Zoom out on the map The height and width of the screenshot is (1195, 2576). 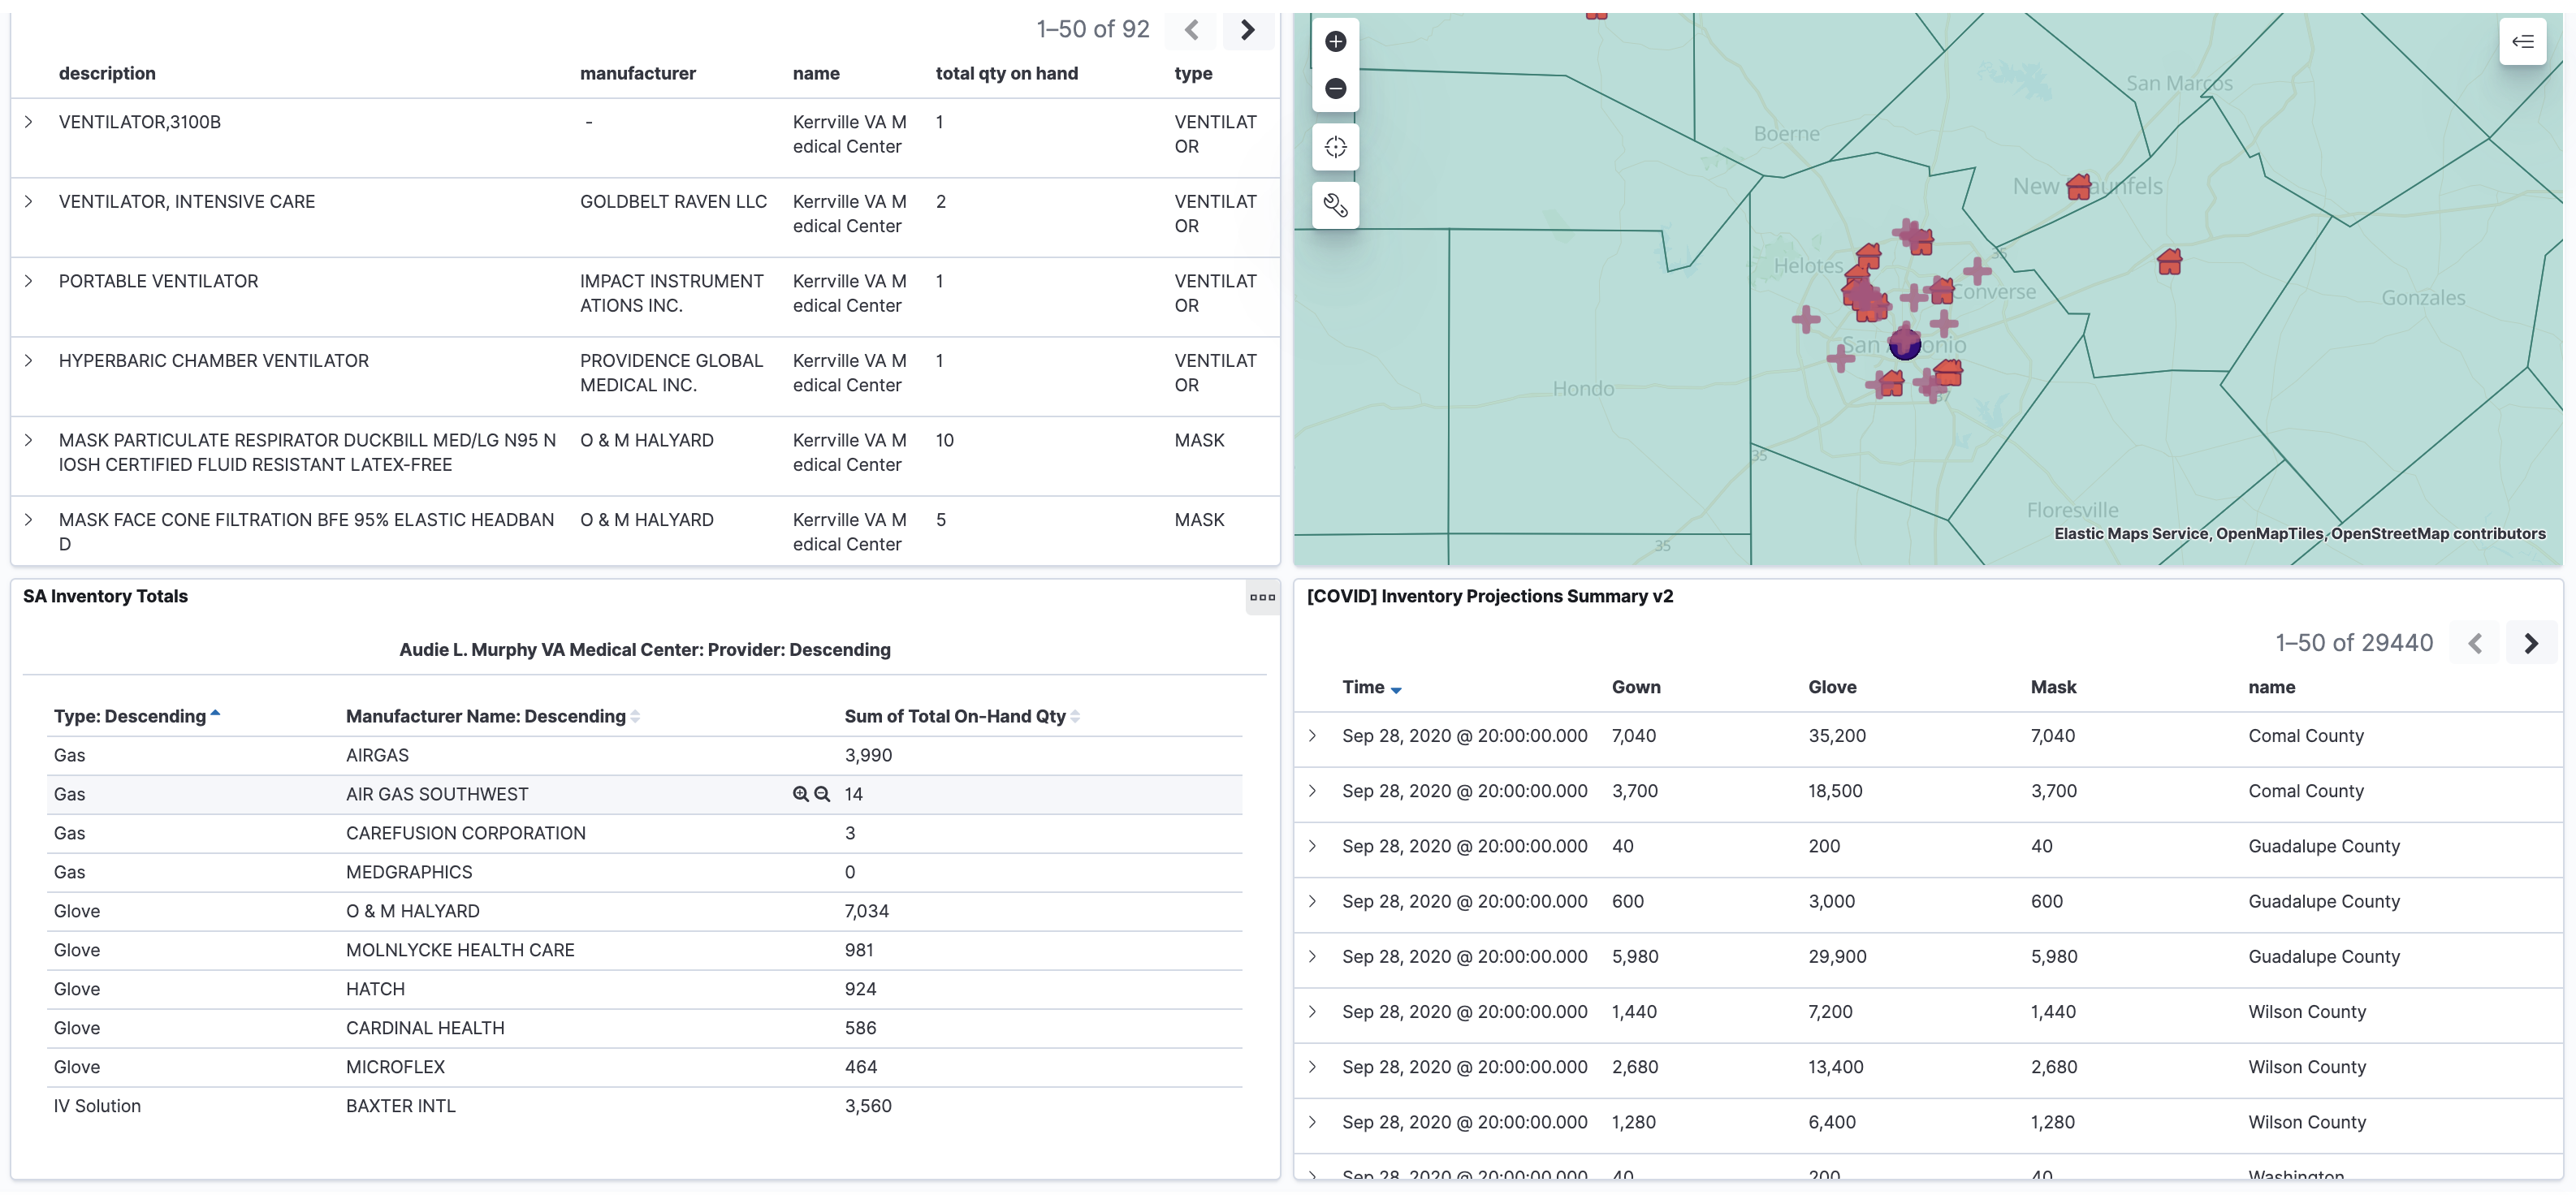pos(1335,89)
